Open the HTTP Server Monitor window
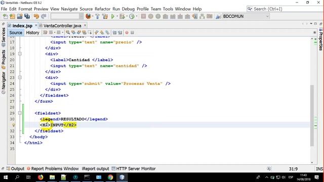The height and width of the screenshot is (182, 324). tap(134, 168)
